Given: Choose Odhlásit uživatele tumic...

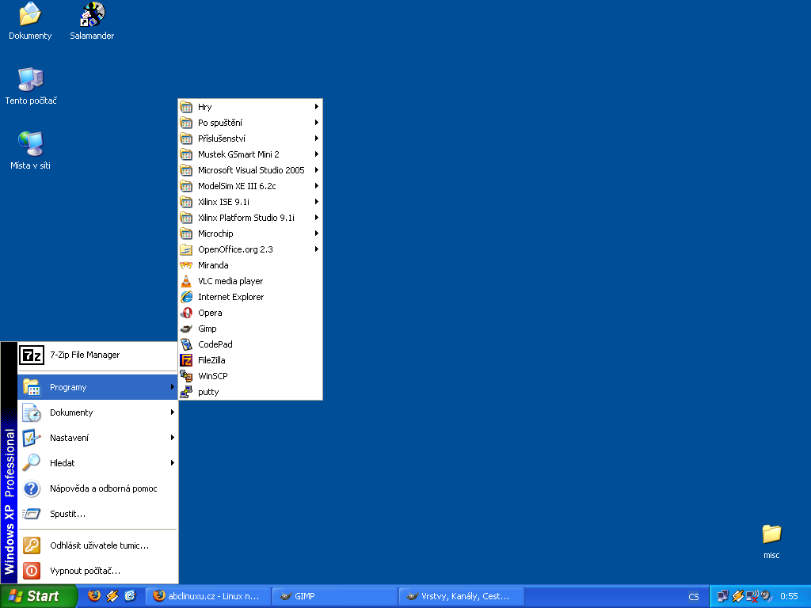Looking at the screenshot, I should tap(97, 545).
